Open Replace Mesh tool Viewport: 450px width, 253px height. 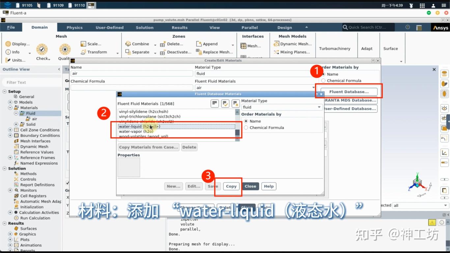214,52
